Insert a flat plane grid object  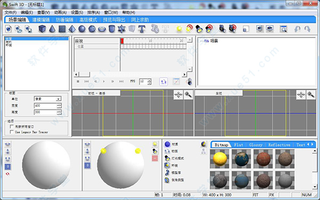pyautogui.click(x=62, y=29)
